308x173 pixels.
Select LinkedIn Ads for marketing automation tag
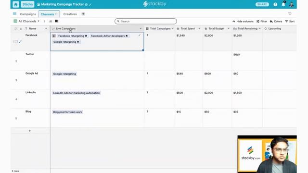(77, 93)
